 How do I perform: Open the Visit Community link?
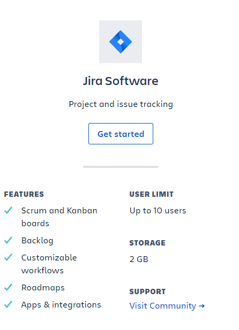[167, 306]
